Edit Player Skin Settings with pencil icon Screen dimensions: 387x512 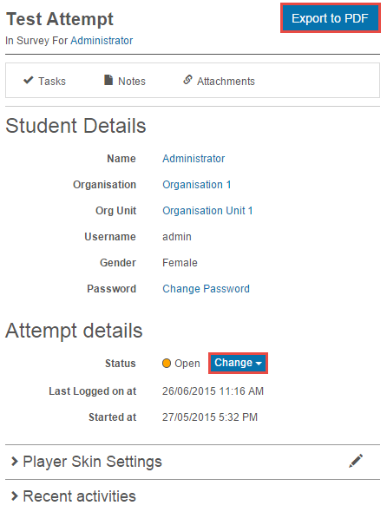coord(356,461)
